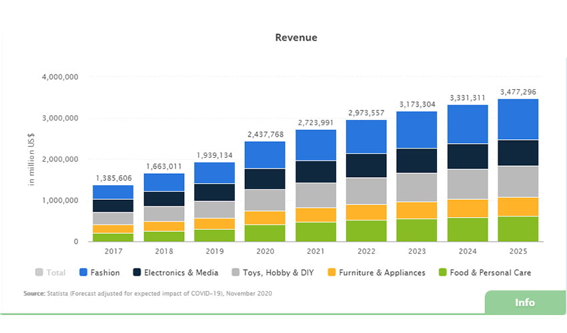Click the 2019 total label 1,939,134
567x333 pixels.
[x=215, y=155]
